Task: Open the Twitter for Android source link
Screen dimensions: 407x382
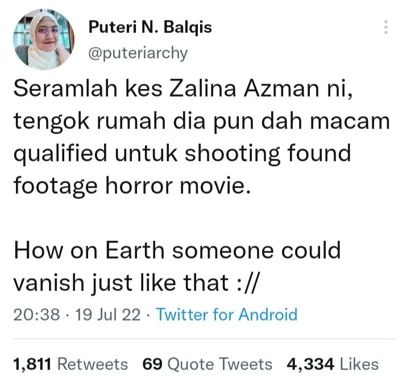Action: tap(226, 314)
